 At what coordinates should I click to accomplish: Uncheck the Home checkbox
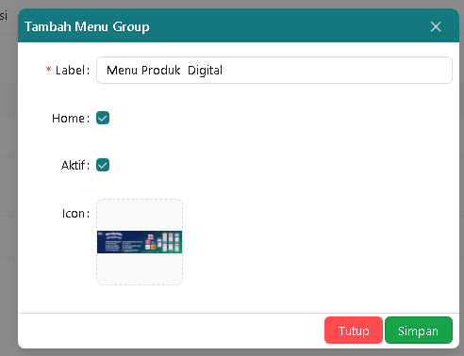point(103,118)
